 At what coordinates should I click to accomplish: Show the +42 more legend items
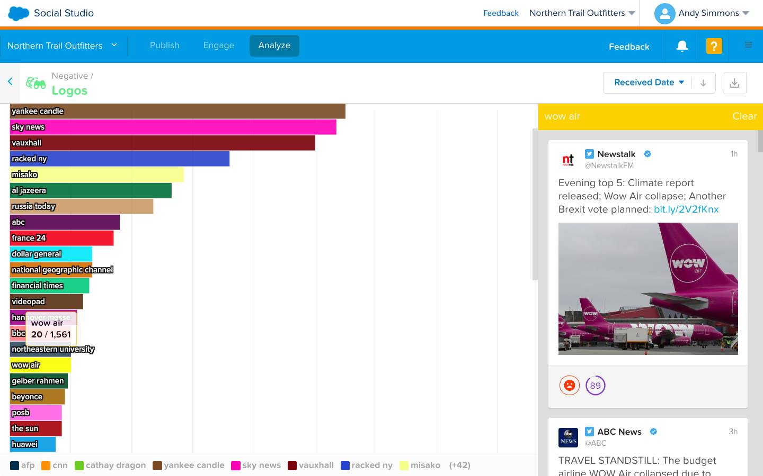[x=459, y=465]
